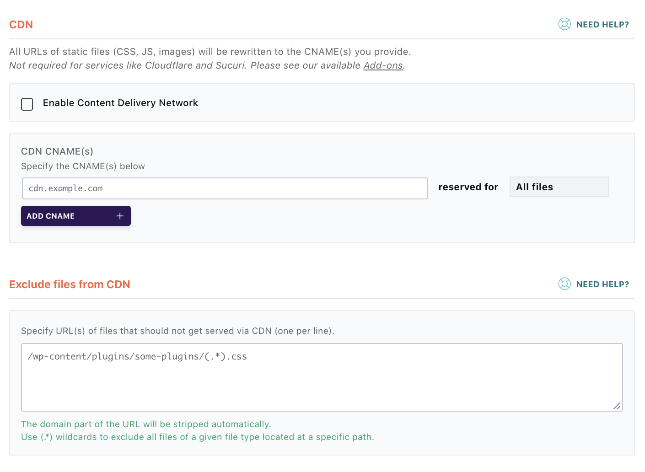The width and height of the screenshot is (645, 472).
Task: Open the Add-ons link in the description
Action: [383, 65]
